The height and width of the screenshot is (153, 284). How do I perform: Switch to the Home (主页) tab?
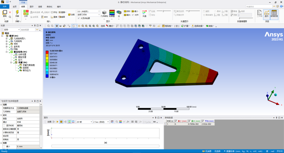point(15,7)
